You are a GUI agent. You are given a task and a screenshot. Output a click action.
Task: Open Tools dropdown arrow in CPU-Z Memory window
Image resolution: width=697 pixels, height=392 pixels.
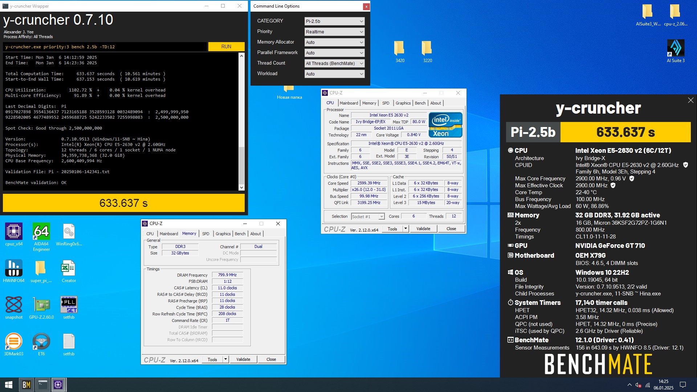click(x=225, y=359)
